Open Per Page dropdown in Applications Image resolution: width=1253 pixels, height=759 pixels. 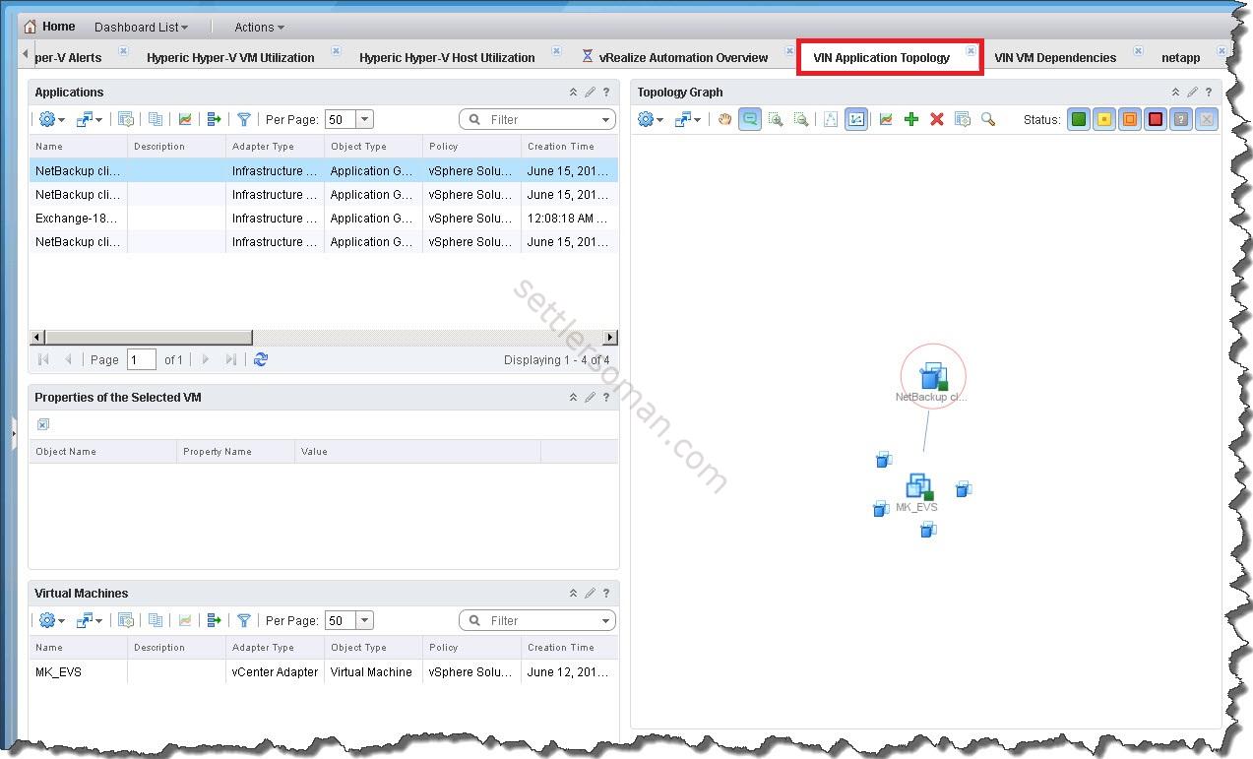(x=365, y=119)
